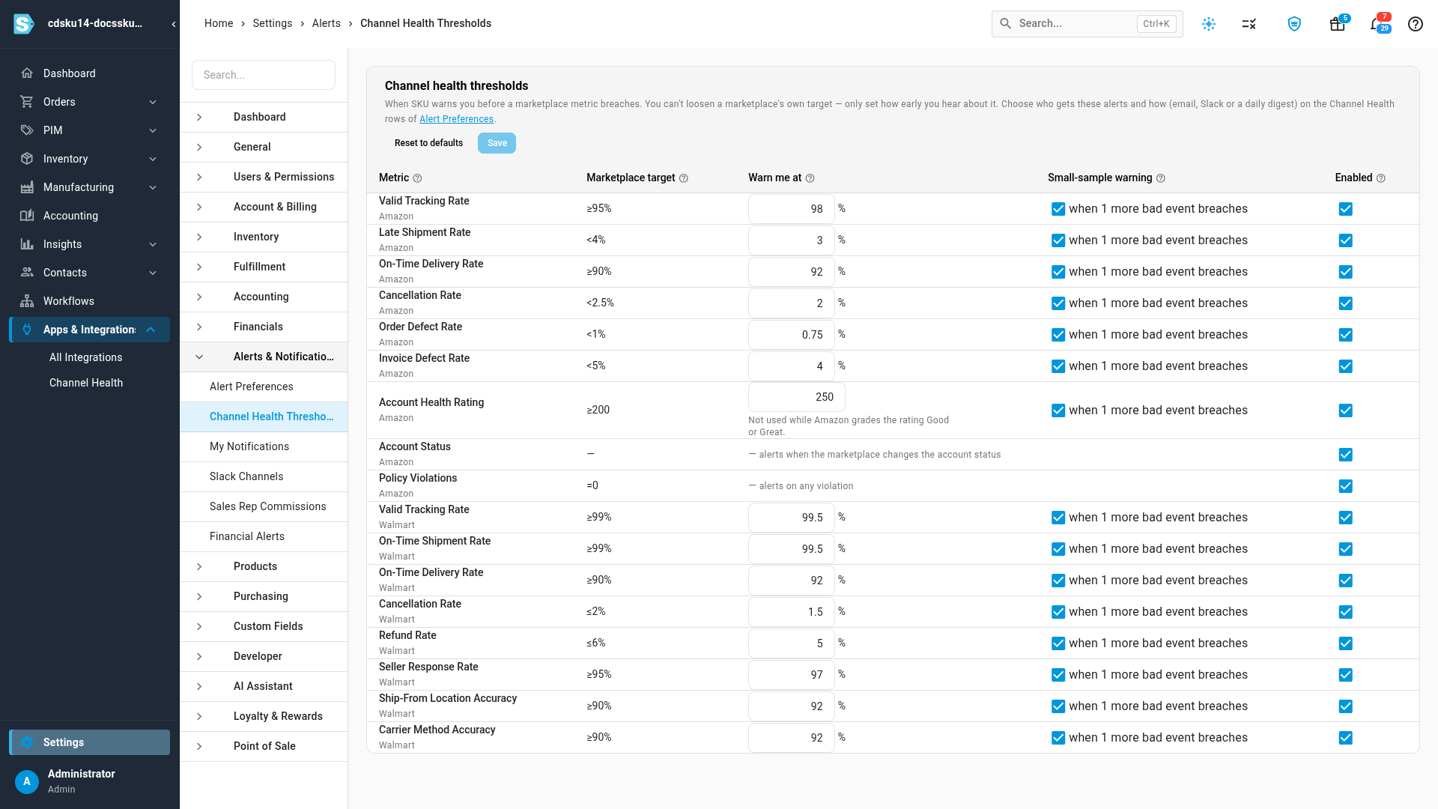Disable Enabled checkbox for Amazon Late Shipment Rate
This screenshot has width=1438, height=809.
[1346, 240]
